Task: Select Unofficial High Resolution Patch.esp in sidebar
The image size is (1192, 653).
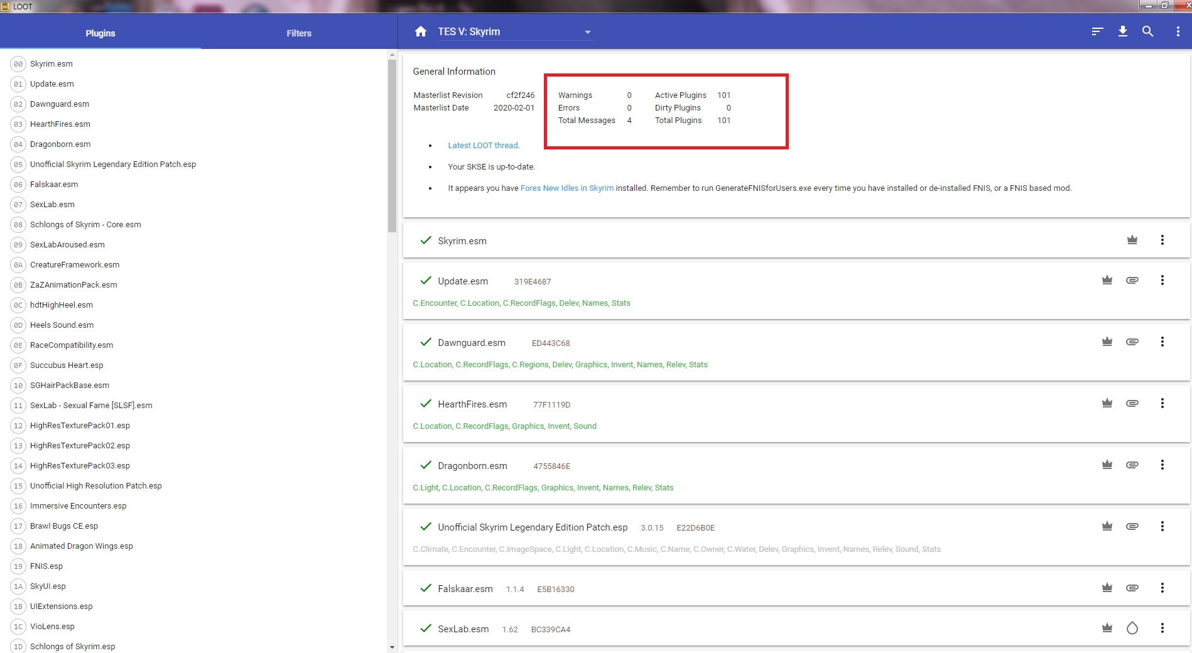Action: [x=96, y=485]
